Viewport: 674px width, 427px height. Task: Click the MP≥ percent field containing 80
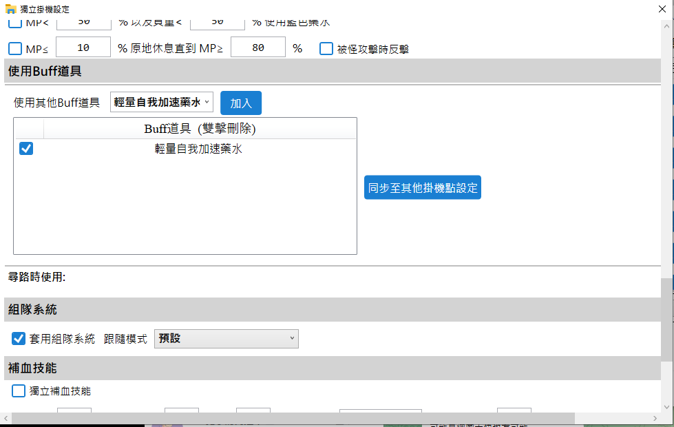pyautogui.click(x=257, y=48)
